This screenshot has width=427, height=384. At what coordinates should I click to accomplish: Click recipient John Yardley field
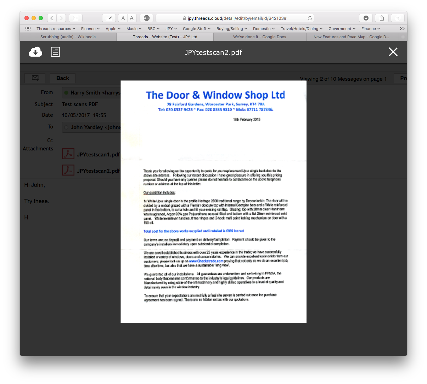(91, 127)
